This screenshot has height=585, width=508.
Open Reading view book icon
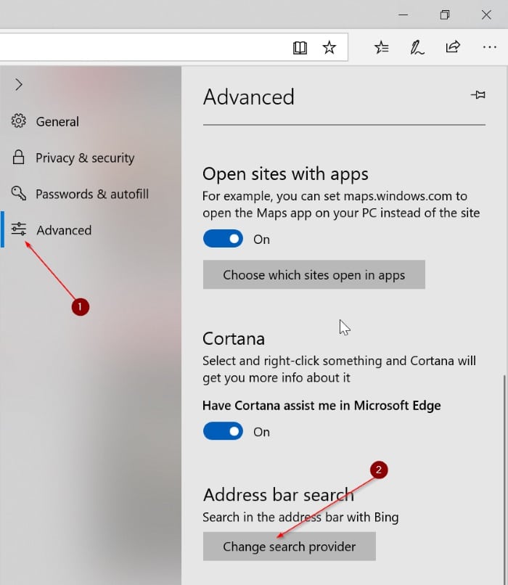(300, 48)
